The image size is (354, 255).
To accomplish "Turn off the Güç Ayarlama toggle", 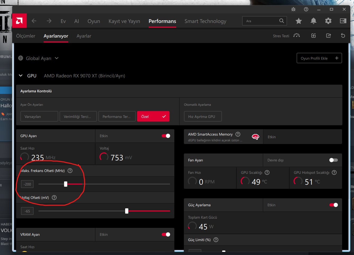I will 333,205.
